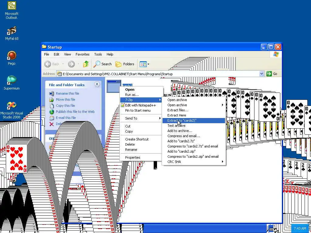Expand second Open archive submenu arrow
Screen dimensions: 311x233
tap(223, 105)
